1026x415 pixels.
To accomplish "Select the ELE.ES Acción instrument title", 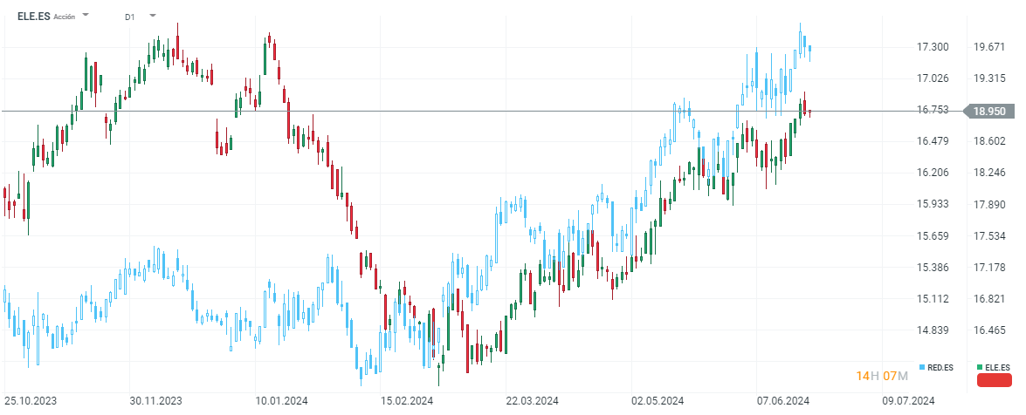I will coord(45,17).
